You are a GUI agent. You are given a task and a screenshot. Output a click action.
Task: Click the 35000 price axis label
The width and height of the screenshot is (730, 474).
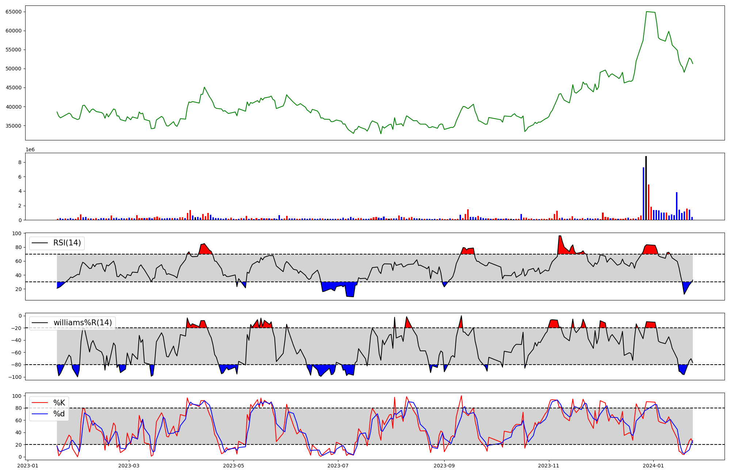(14, 126)
